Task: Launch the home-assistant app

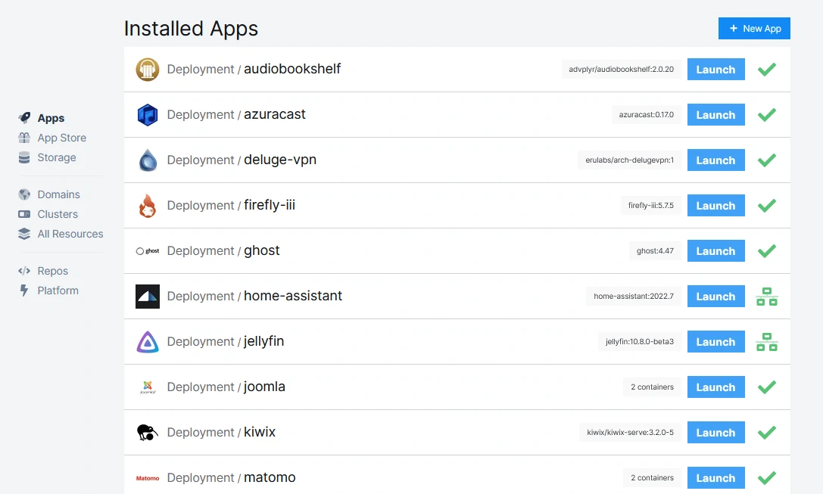Action: 716,297
